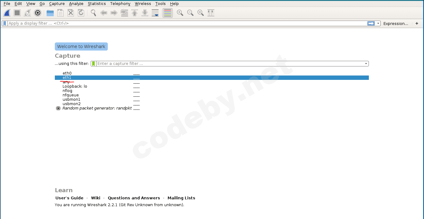Viewport: 424px width, 219px height.
Task: Apply display filter with blue arrow button
Action: [371, 23]
